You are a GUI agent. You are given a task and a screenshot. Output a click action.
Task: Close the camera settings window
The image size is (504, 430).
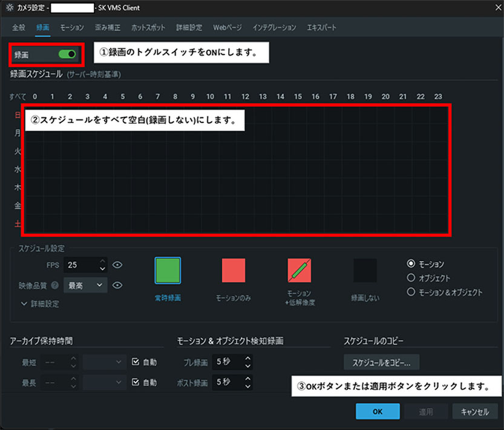click(498, 7)
